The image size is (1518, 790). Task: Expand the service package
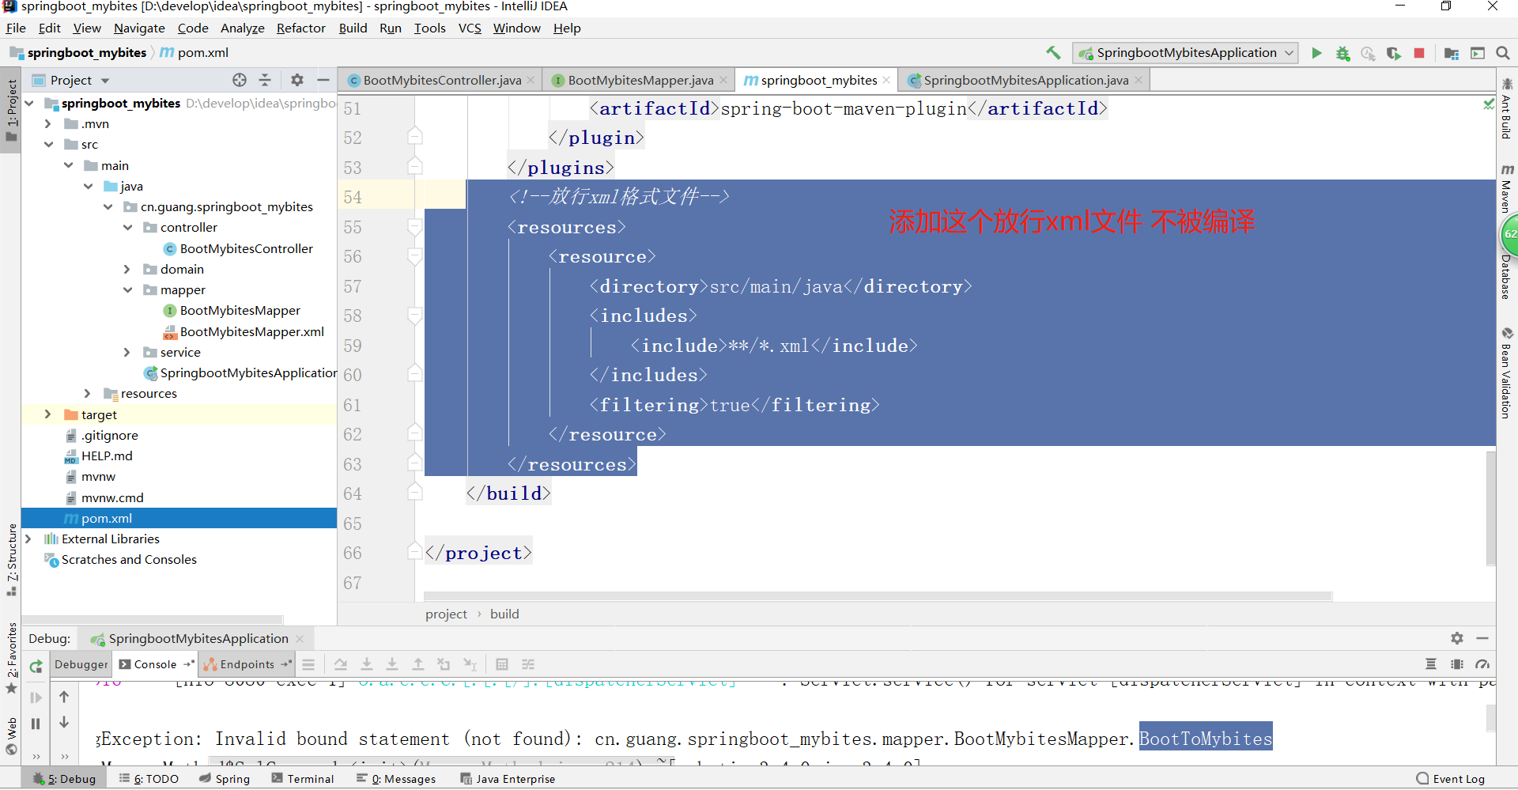126,353
